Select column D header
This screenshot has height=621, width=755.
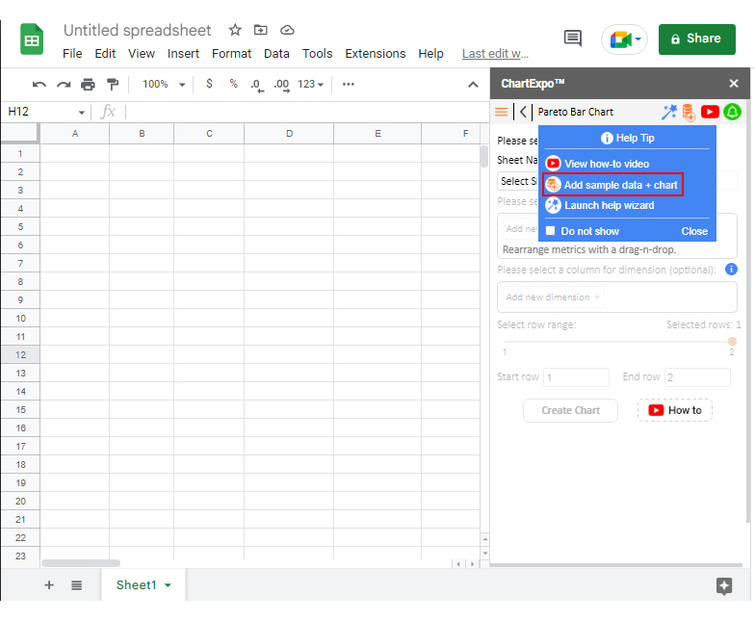pos(289,133)
